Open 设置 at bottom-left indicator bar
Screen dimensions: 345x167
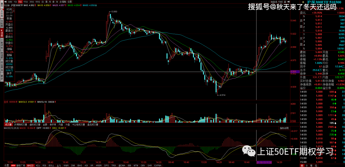click(x=7, y=165)
